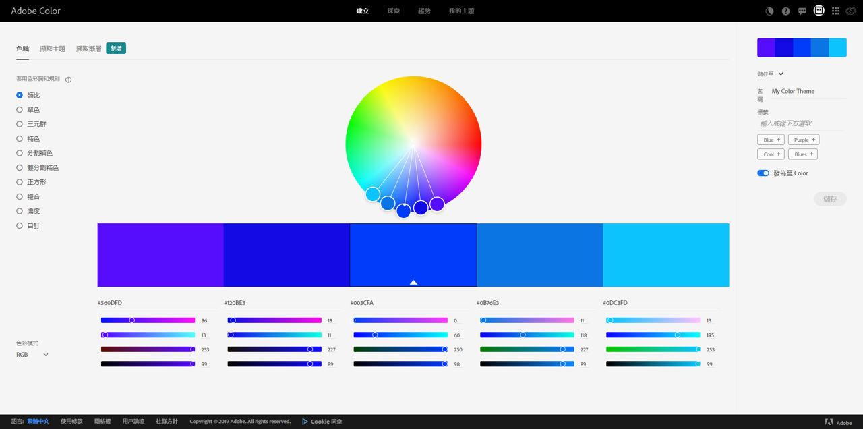Add the Cool tag

(x=771, y=154)
